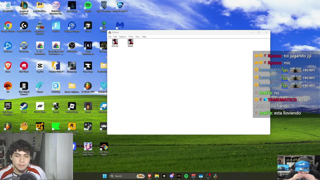Select the Google Chrome desktop shortcut
Viewport: 320px width, 180px height.
tap(8, 27)
